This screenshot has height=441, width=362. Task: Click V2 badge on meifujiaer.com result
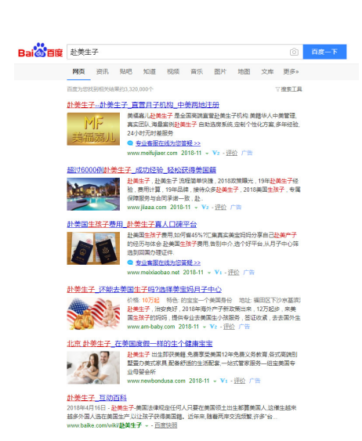pos(215,153)
